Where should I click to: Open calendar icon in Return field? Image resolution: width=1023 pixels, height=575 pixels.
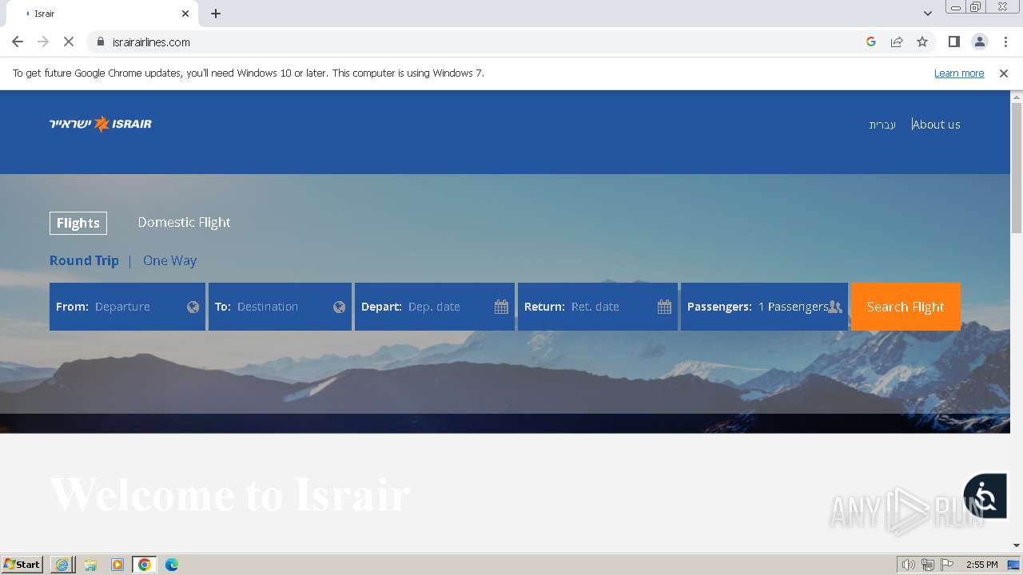click(x=664, y=307)
